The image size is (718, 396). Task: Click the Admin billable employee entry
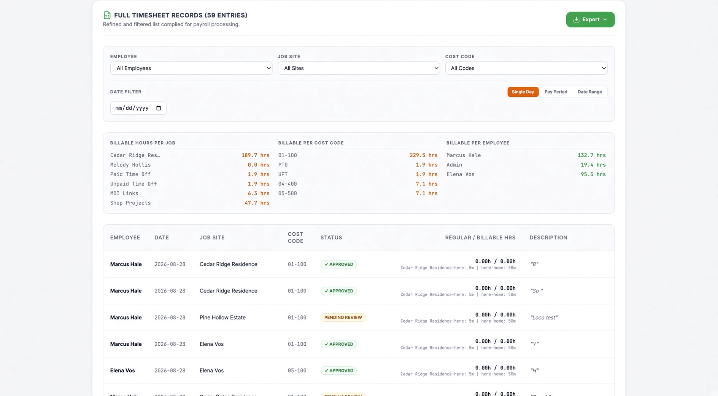click(x=454, y=165)
